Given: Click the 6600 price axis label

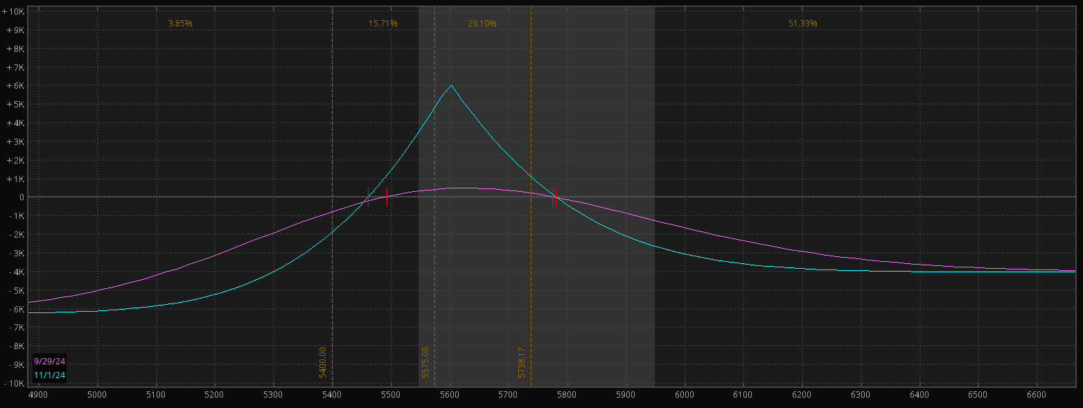Looking at the screenshot, I should click(x=1037, y=394).
